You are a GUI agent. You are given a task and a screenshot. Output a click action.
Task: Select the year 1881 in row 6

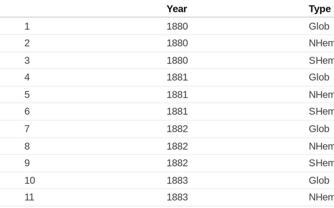(x=177, y=112)
